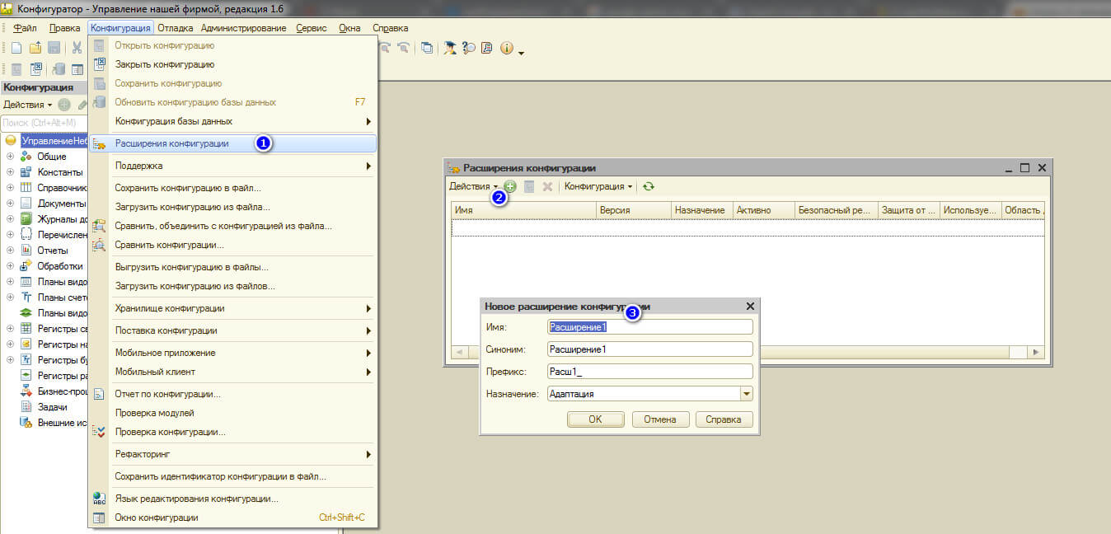The height and width of the screenshot is (534, 1111).
Task: Click the Префикс input field
Action: (x=649, y=372)
